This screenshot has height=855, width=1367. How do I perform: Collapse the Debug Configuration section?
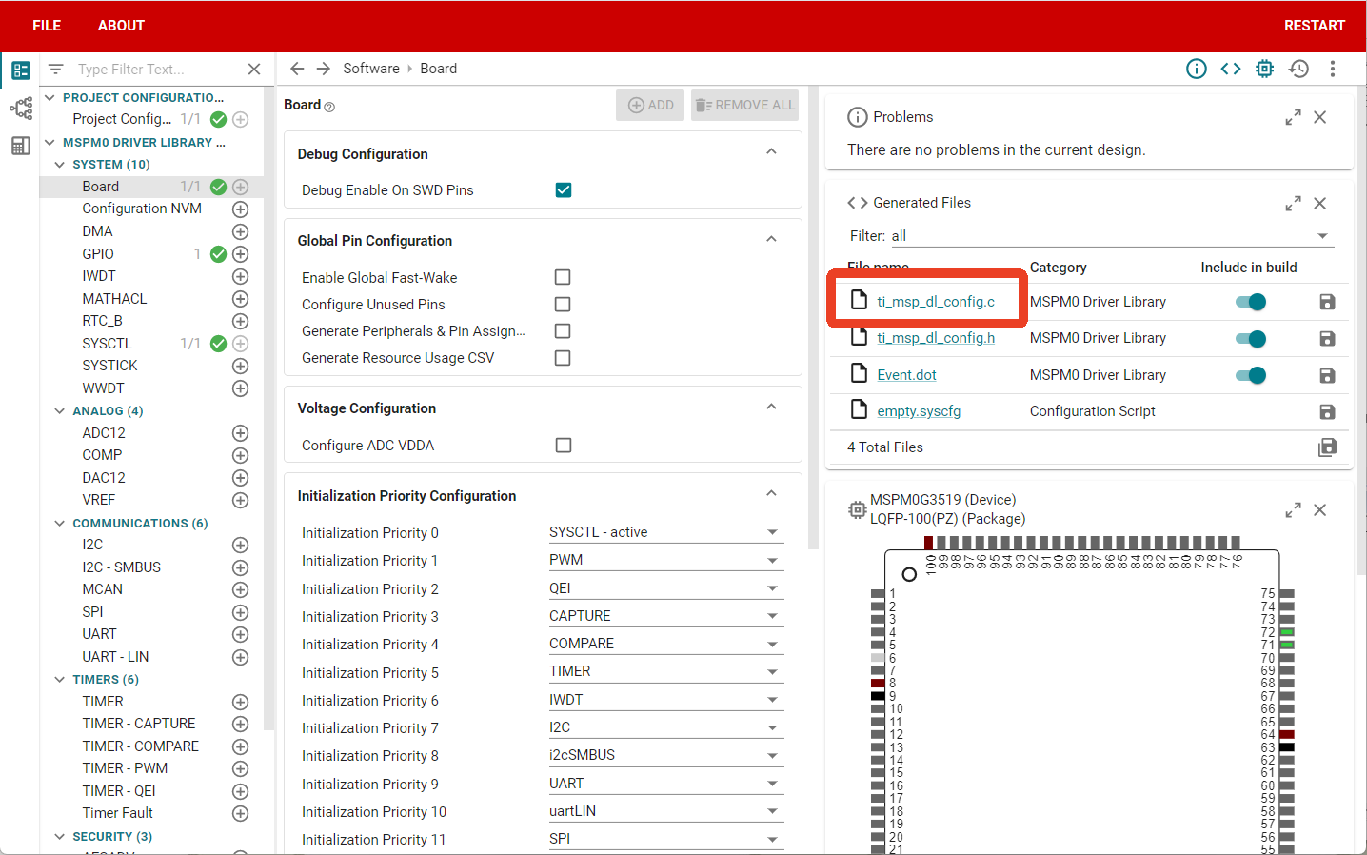point(771,152)
